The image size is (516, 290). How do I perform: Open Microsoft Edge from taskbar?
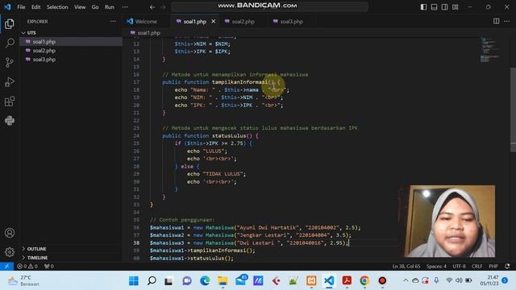pos(205,281)
